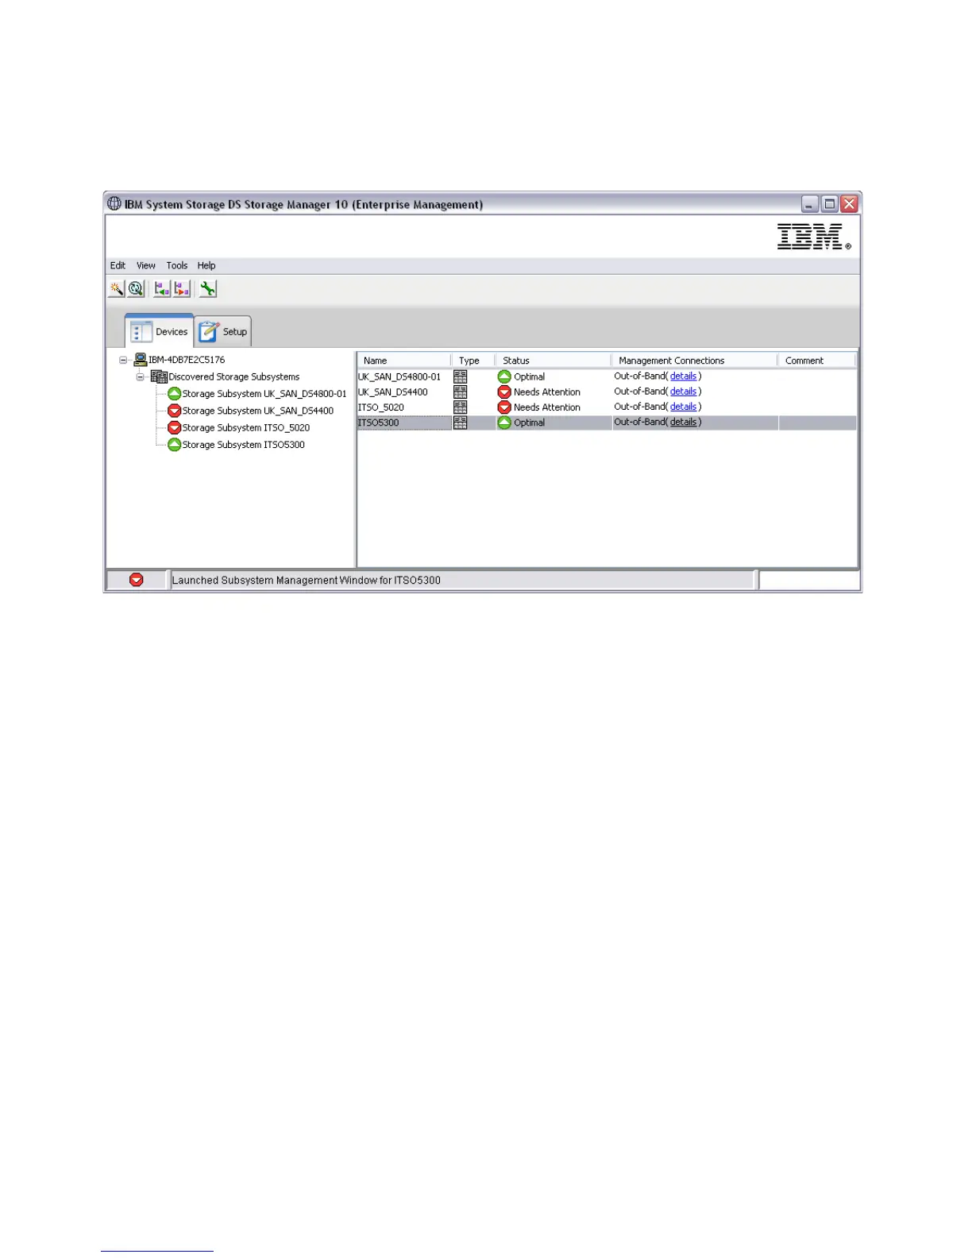Click the Discovered Storage Subsystems array icon
The height and width of the screenshot is (1258, 972).
click(159, 376)
